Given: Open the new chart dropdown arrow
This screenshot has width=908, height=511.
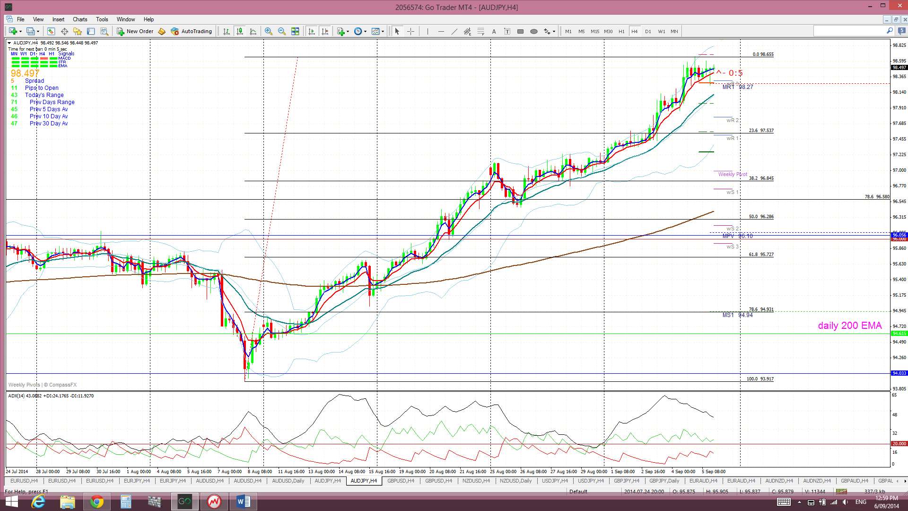Looking at the screenshot, I should (x=20, y=32).
